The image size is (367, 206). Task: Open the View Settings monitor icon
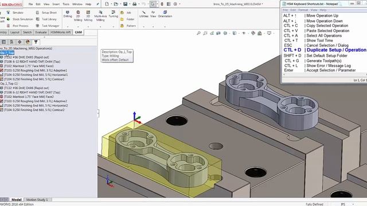pos(269,33)
